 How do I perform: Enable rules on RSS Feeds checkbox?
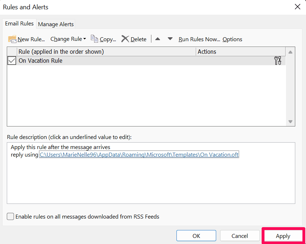(x=11, y=216)
